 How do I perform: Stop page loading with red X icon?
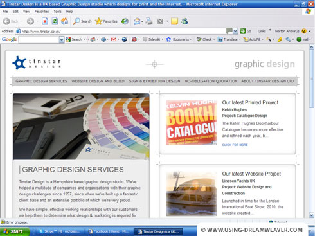pyautogui.click(x=45, y=21)
